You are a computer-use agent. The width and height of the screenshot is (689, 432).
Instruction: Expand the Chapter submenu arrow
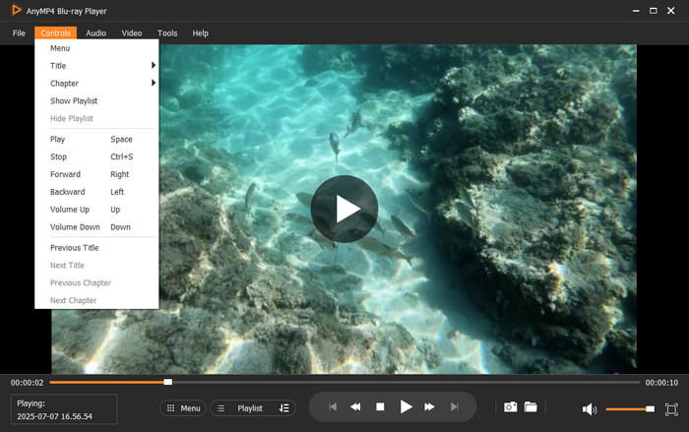tap(153, 83)
